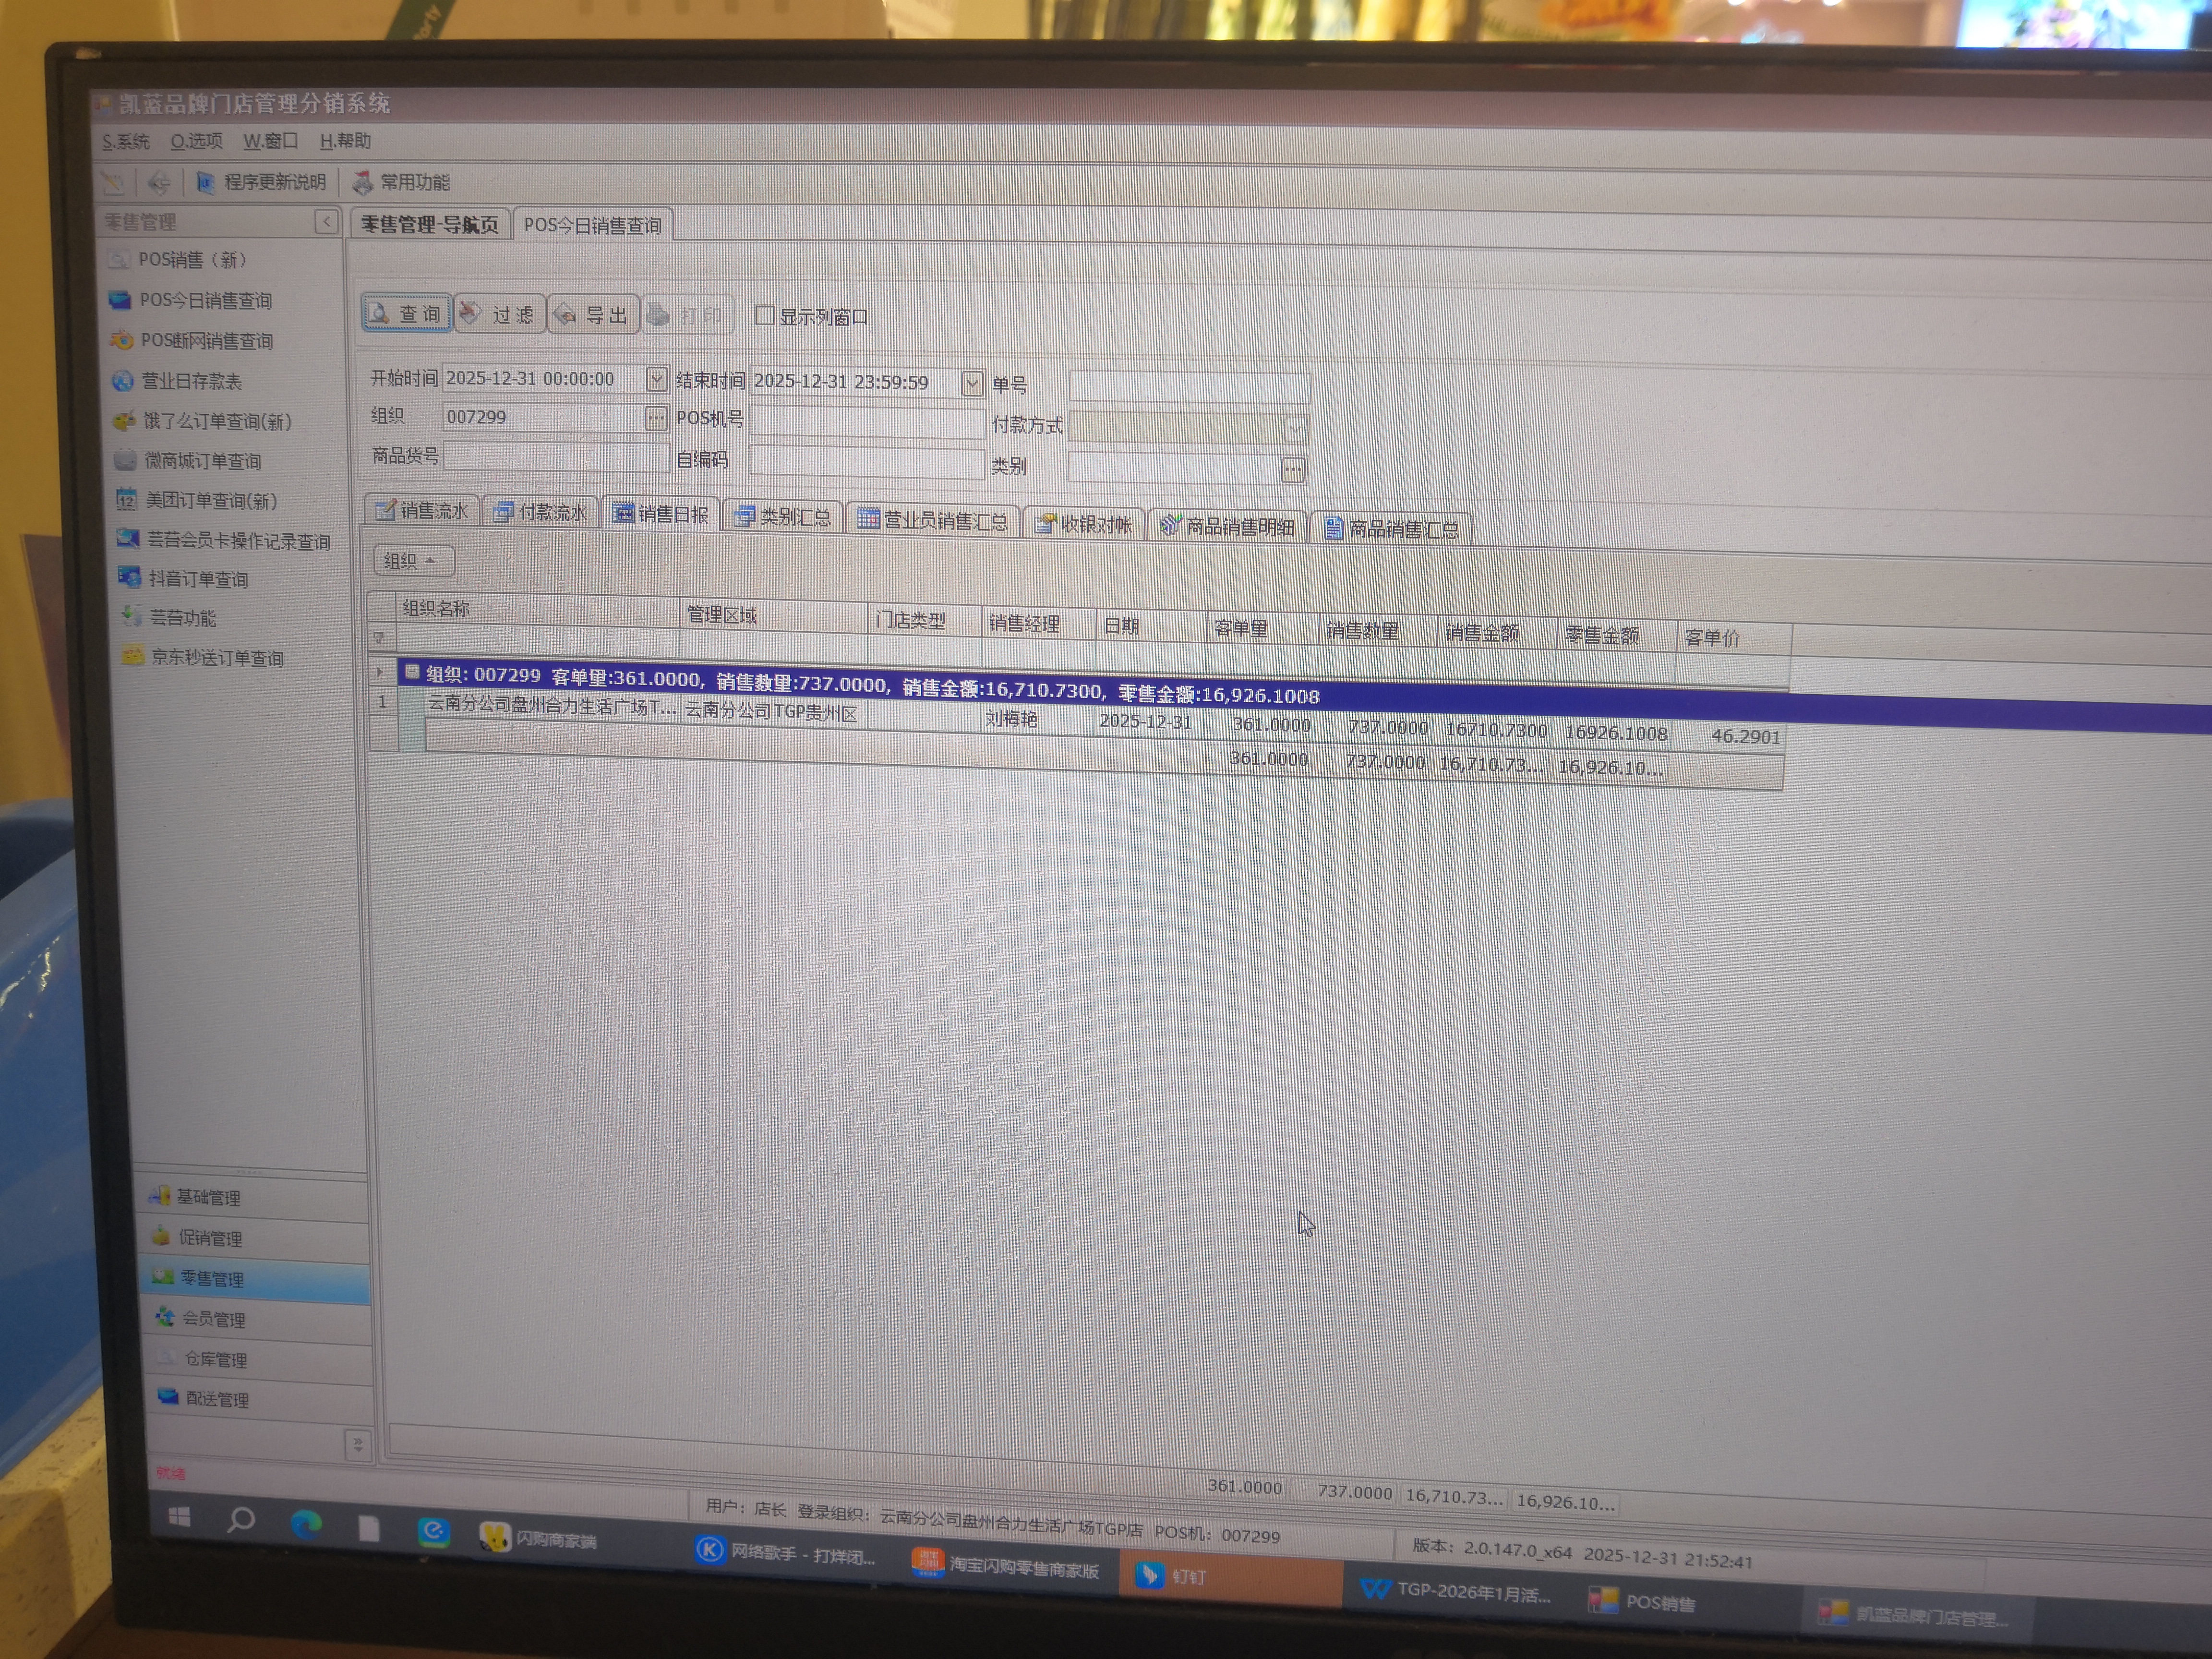Open 京东秒送订单查询 in the sidebar
The image size is (2212, 1659).
[217, 658]
